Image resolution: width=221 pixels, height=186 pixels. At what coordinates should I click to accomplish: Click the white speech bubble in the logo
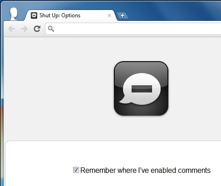(x=141, y=89)
